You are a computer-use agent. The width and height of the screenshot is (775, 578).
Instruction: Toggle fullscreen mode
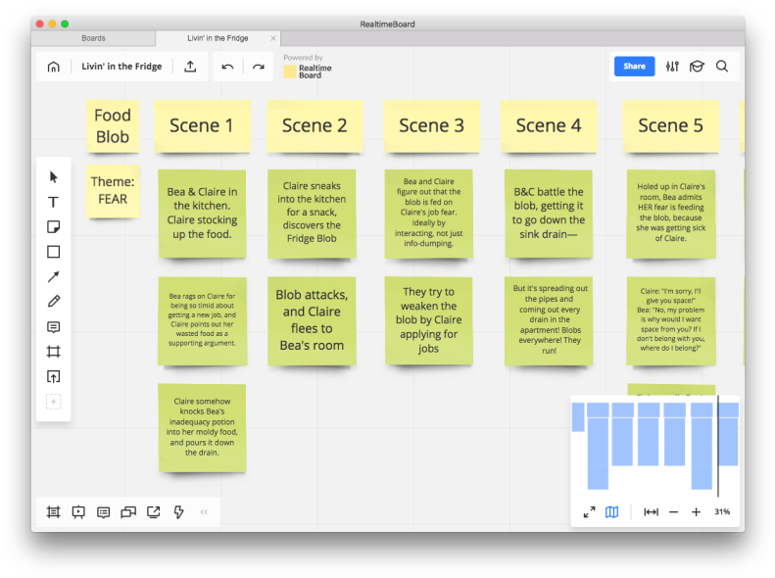pyautogui.click(x=589, y=511)
